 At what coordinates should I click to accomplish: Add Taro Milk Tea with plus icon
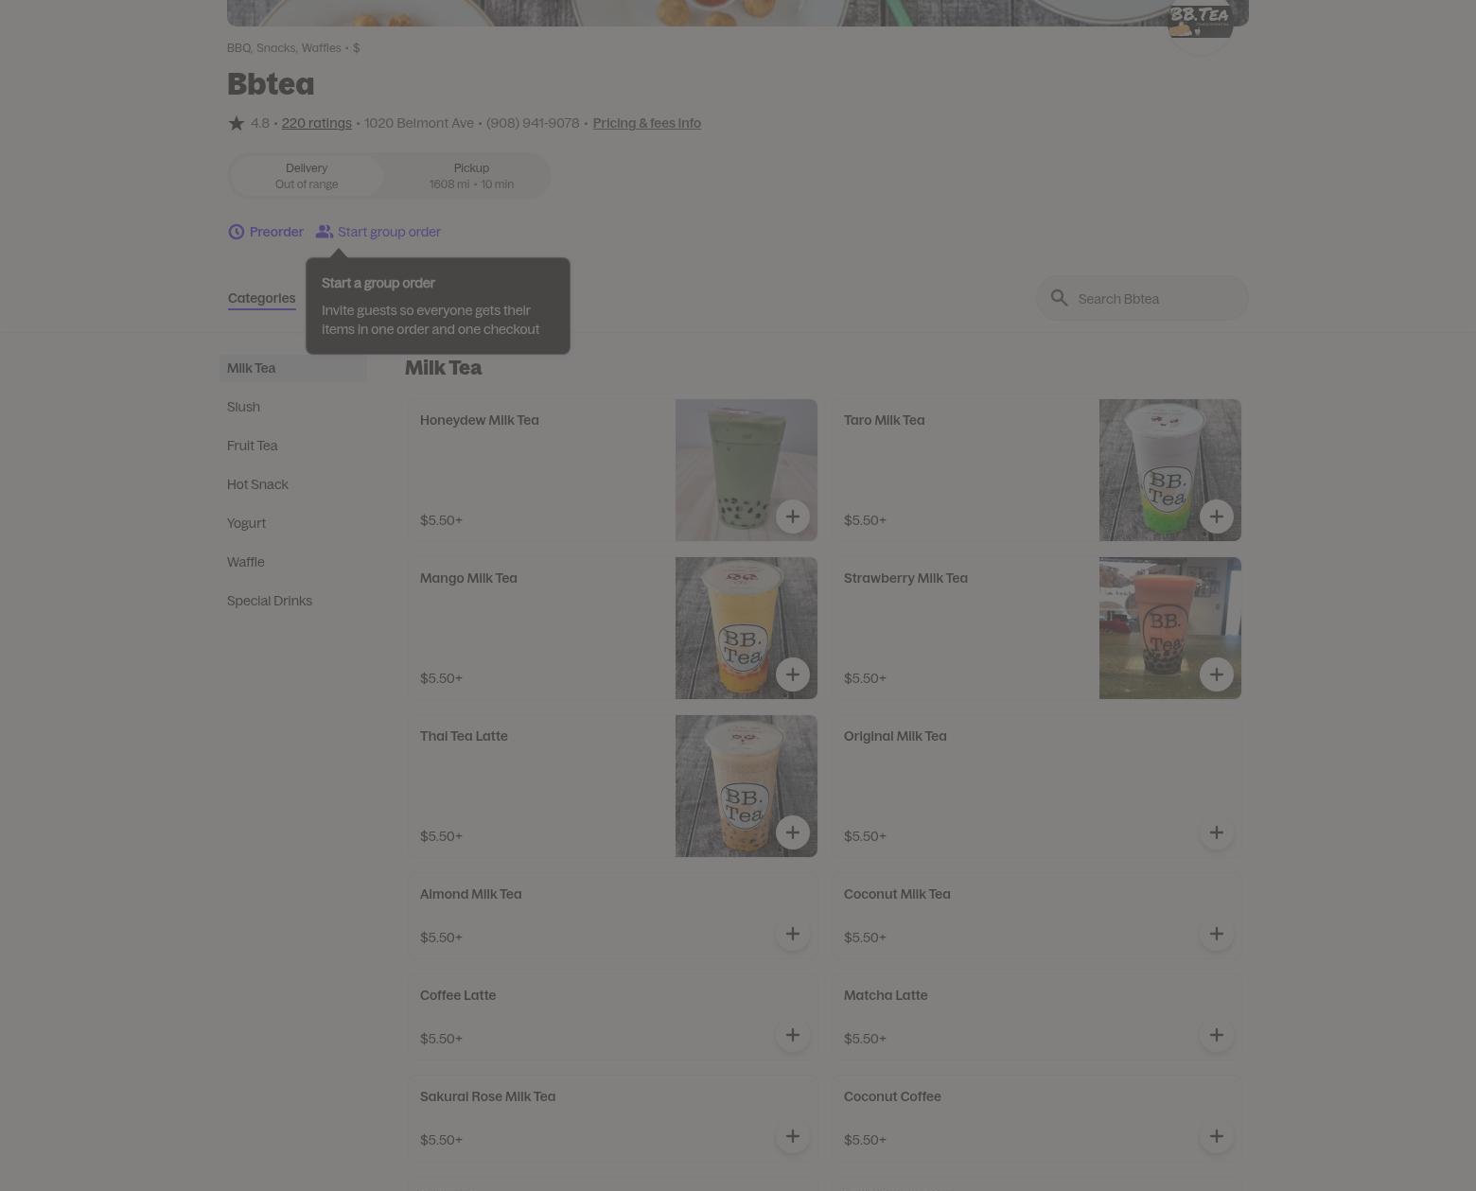point(1217,517)
